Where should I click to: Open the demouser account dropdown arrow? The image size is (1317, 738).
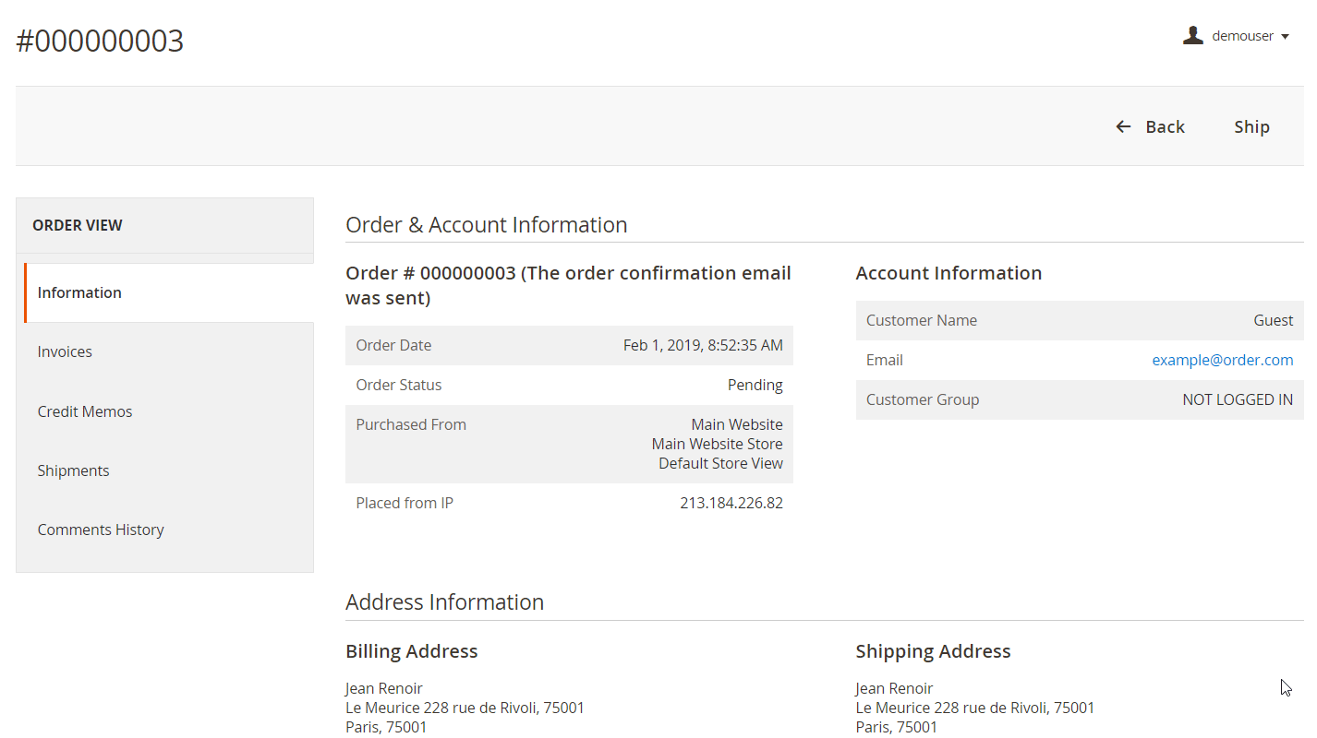coord(1285,37)
